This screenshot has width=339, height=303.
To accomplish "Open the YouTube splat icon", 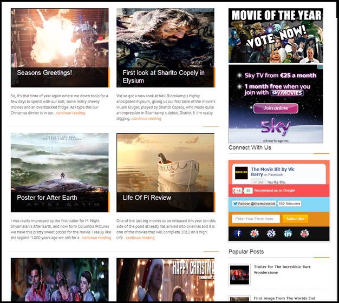I will pos(304,233).
